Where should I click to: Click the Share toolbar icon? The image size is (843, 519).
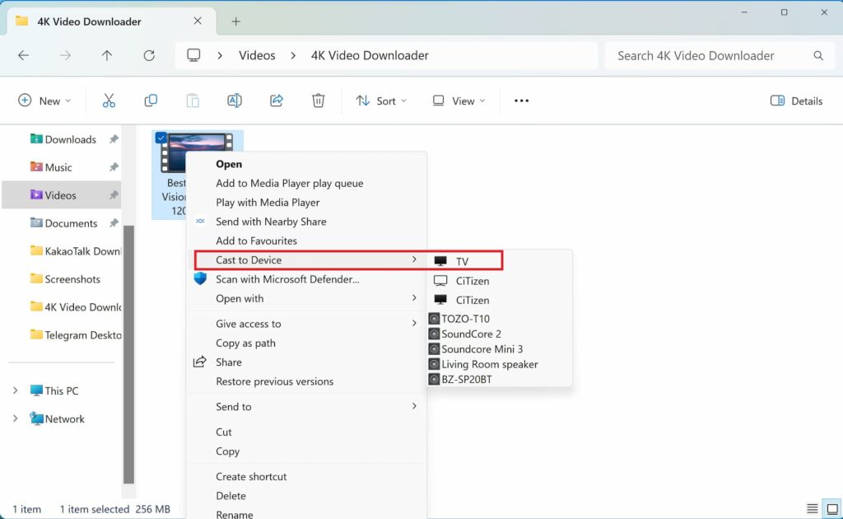277,101
